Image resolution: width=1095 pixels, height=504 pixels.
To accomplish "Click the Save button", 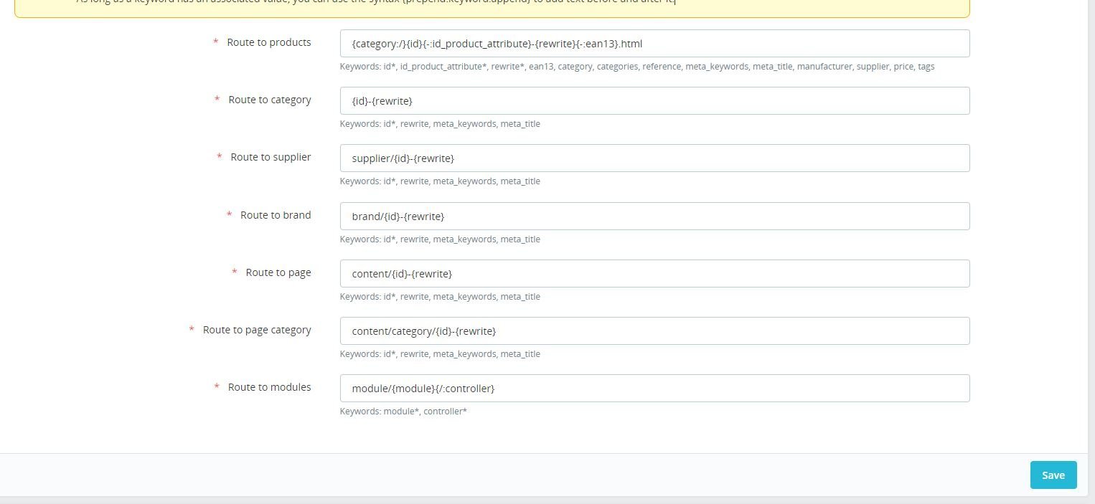I will pos(1053,475).
